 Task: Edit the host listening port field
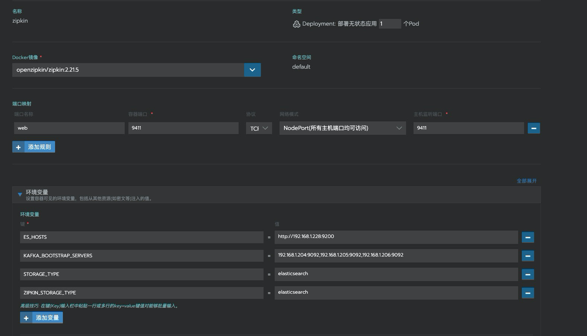click(469, 128)
